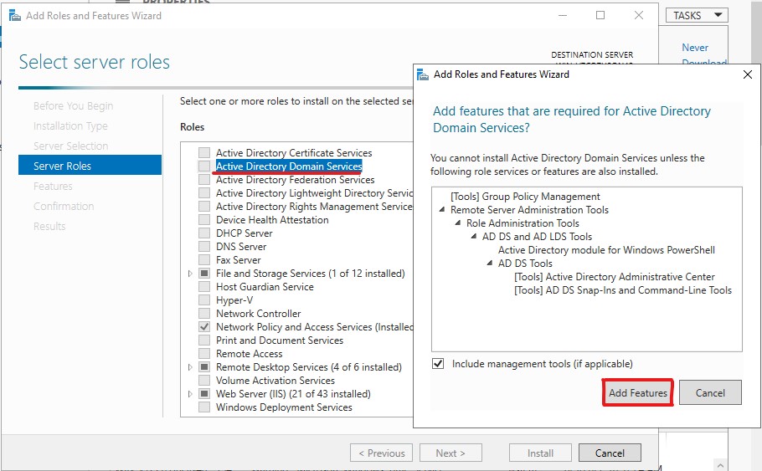Image resolution: width=762 pixels, height=471 pixels.
Task: Toggle Remote Desktop Services checkbox
Action: pyautogui.click(x=204, y=367)
